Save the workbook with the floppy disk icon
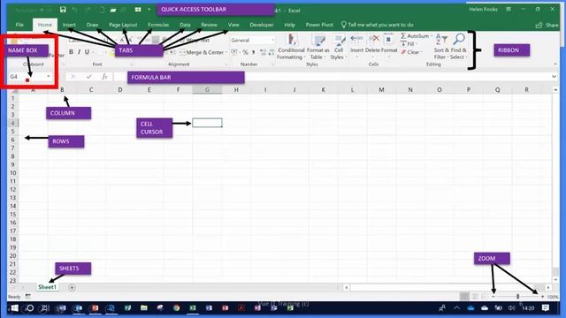Screen dimensions: 566x318 63,10
